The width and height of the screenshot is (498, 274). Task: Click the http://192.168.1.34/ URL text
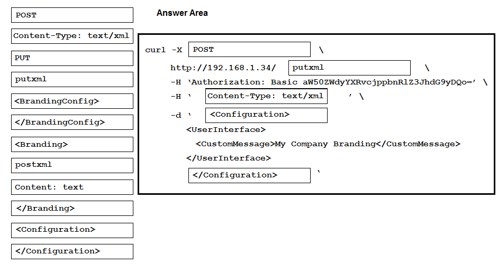click(x=223, y=68)
